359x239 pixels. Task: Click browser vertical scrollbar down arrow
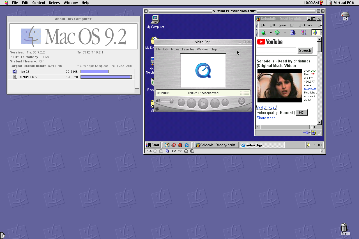pos(319,122)
